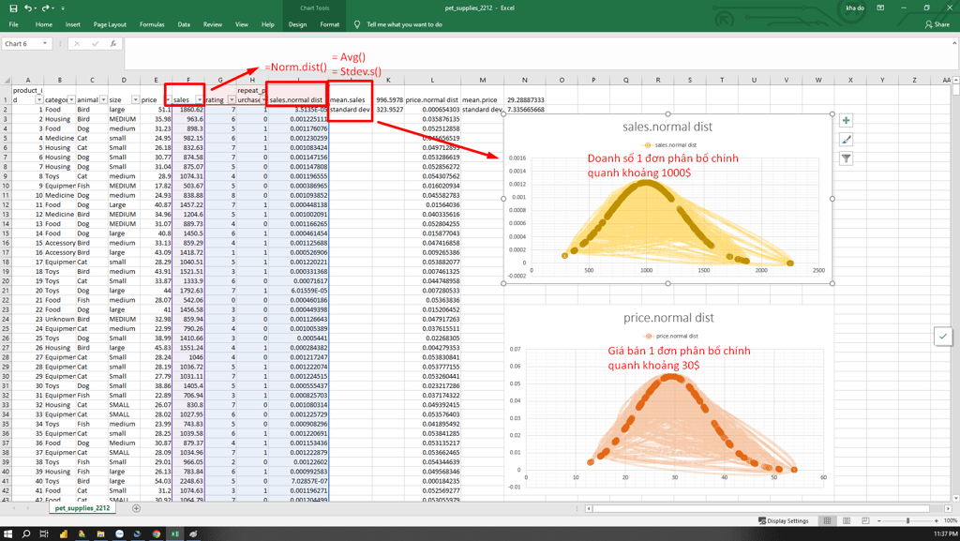960x541 pixels.
Task: Switch to Page Break Preview view
Action: (x=865, y=520)
